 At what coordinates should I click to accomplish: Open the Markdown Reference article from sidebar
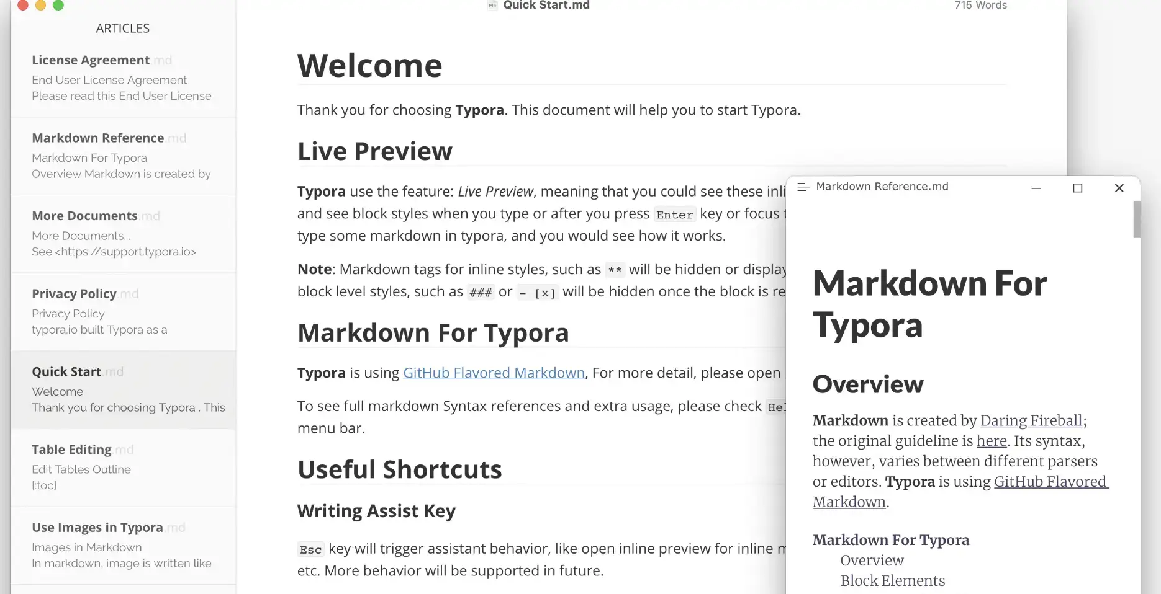[97, 138]
